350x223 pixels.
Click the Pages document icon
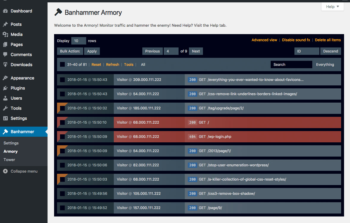coord(5,44)
